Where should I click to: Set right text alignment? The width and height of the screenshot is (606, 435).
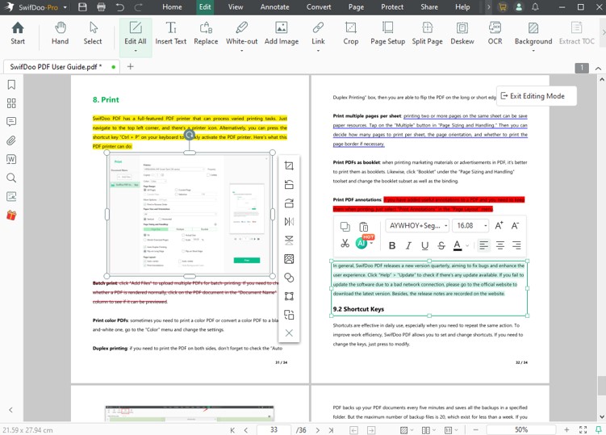(x=516, y=245)
